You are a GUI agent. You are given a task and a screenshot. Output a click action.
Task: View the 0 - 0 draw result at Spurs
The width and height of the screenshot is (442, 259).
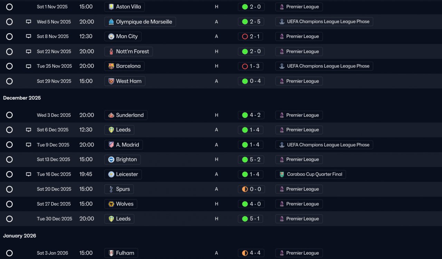(251, 189)
